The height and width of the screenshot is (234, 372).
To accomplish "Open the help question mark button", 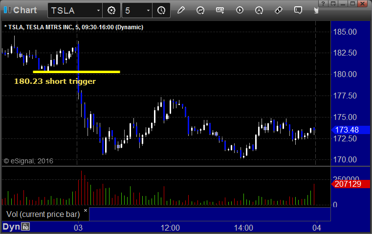I will [323, 3].
